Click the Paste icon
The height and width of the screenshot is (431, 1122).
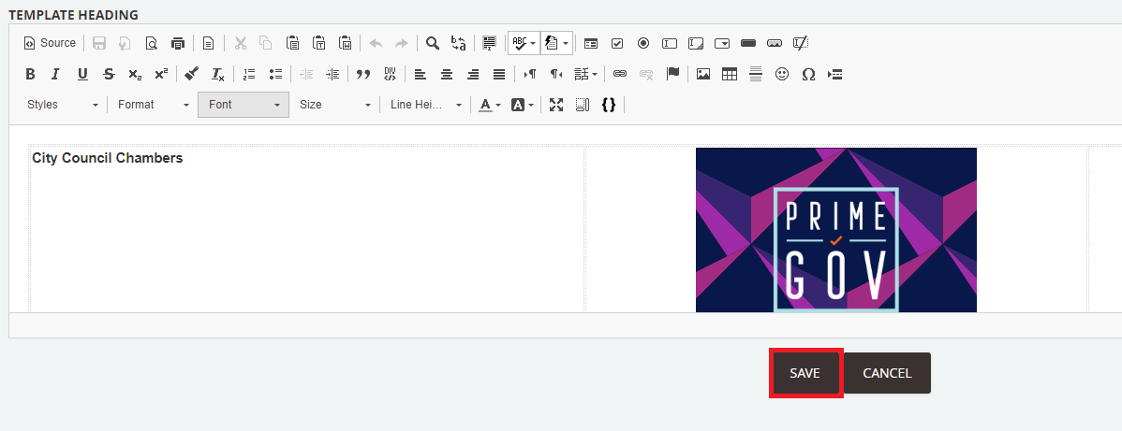[x=292, y=43]
